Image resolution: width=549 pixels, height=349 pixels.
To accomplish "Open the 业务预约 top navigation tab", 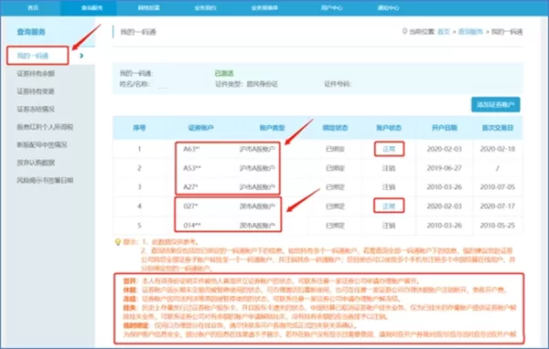I will pyautogui.click(x=205, y=7).
